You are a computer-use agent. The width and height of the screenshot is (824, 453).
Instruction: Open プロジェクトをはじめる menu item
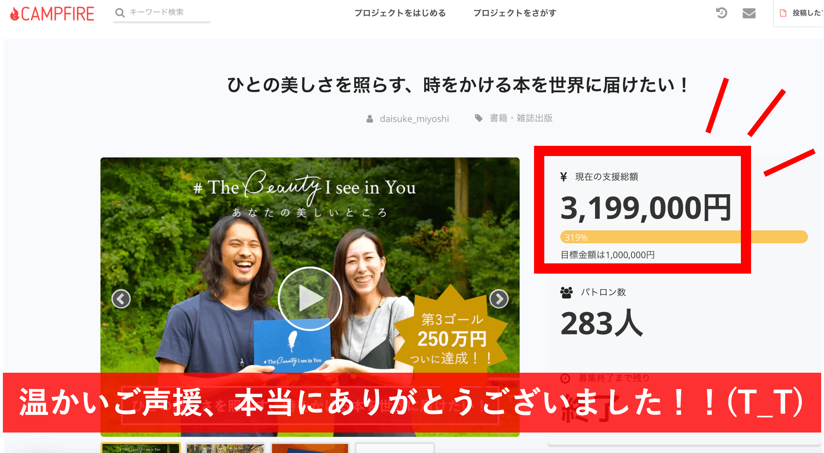click(x=400, y=13)
